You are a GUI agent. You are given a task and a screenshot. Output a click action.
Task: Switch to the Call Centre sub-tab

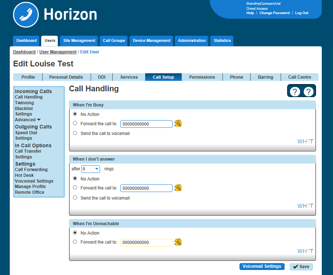point(299,77)
